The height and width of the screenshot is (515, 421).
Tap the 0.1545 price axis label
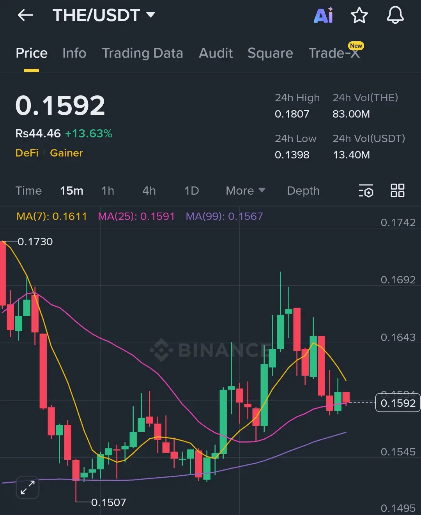point(398,452)
